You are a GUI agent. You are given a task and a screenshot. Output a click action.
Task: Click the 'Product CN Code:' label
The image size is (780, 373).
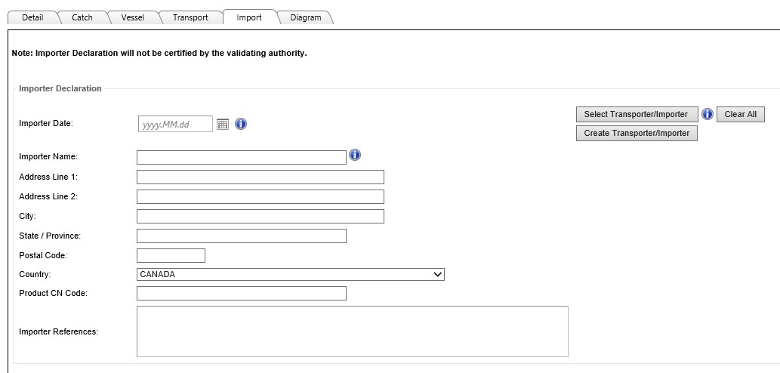tap(53, 294)
